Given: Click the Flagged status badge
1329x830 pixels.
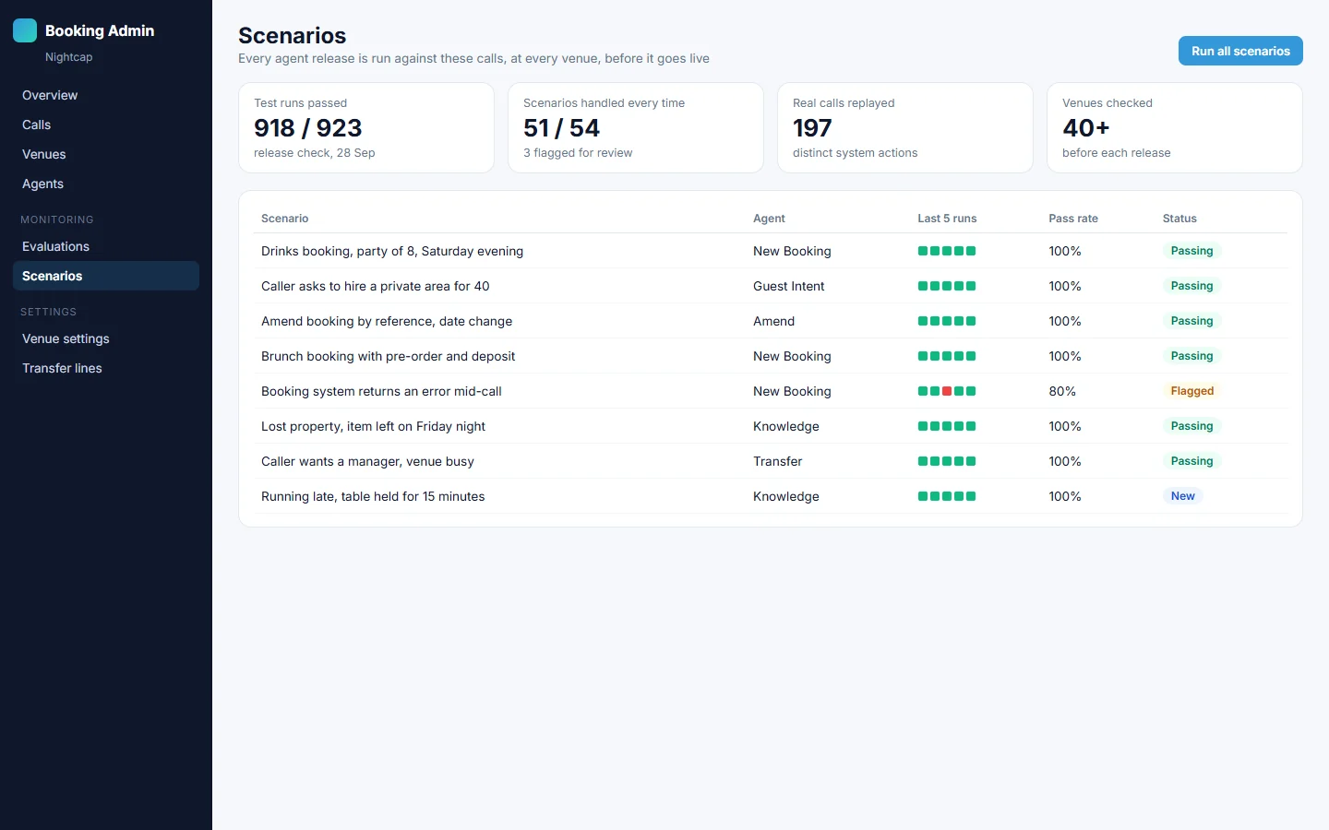Looking at the screenshot, I should click(x=1192, y=391).
